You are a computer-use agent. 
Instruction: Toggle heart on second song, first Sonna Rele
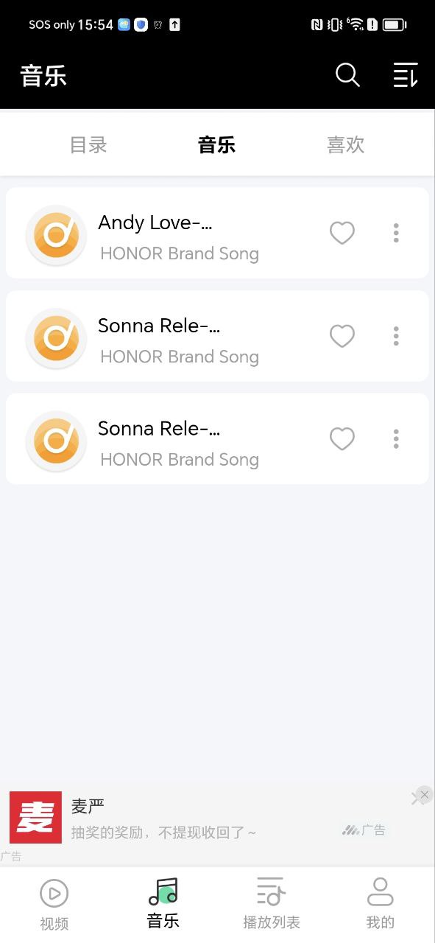tap(342, 336)
